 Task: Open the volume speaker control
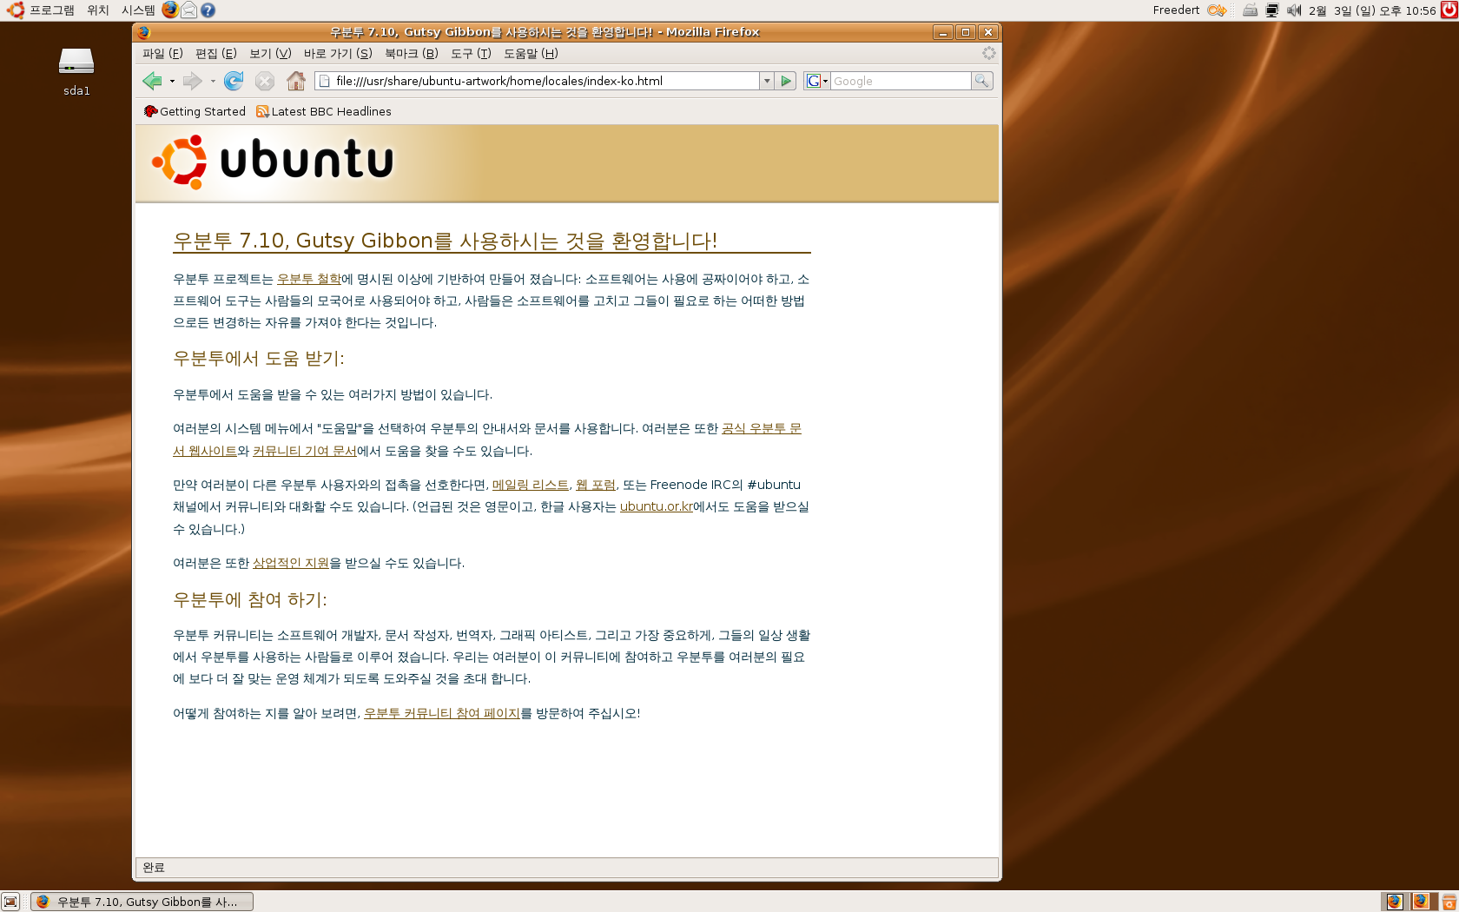pos(1294,10)
